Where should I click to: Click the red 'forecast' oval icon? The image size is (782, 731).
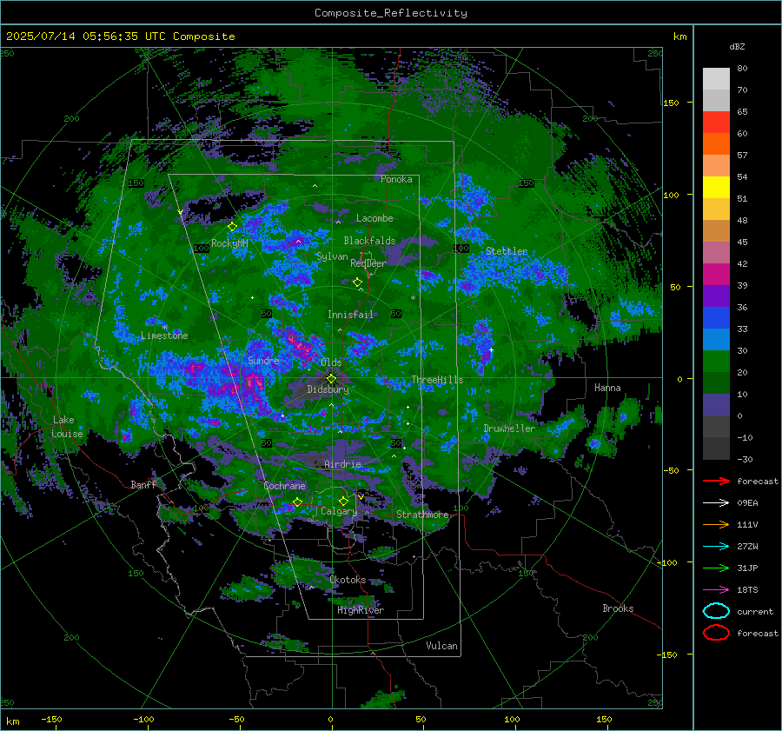[x=716, y=633]
